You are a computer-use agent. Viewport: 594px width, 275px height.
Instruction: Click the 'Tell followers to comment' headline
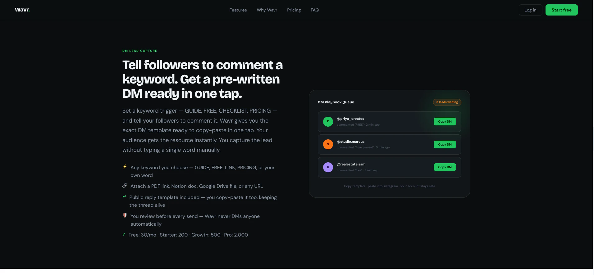pyautogui.click(x=203, y=79)
